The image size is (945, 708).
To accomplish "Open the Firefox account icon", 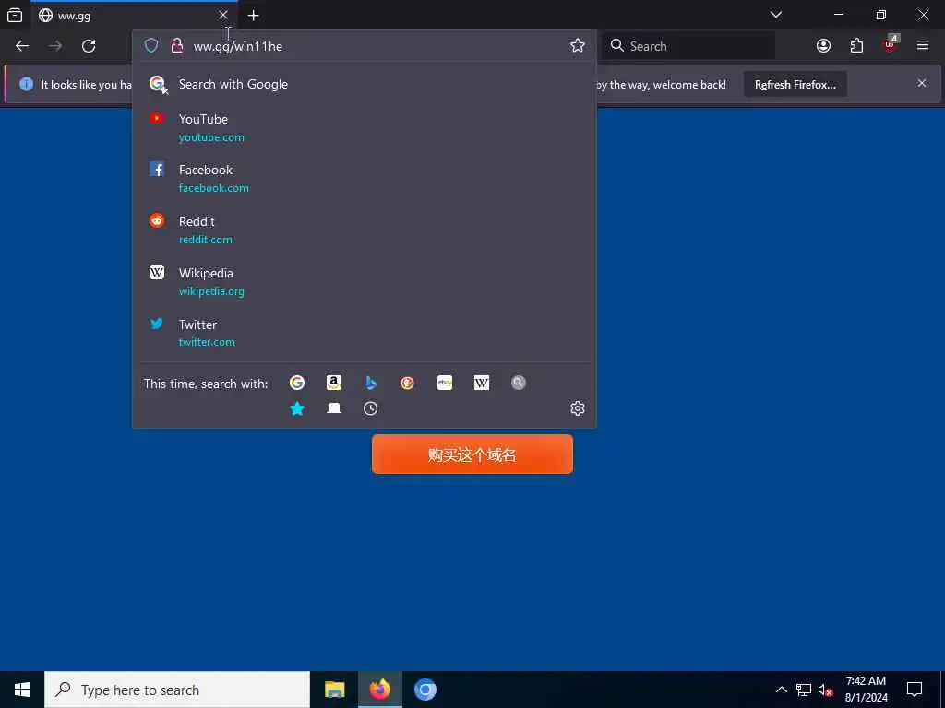I will [x=823, y=46].
